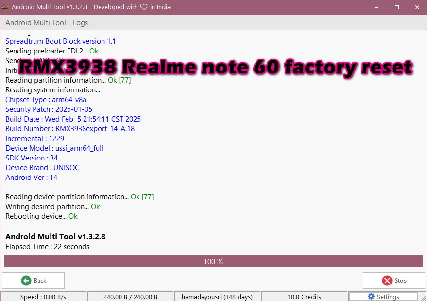Select the Device Brand : UNISOC line
The height and width of the screenshot is (302, 427).
(x=42, y=168)
